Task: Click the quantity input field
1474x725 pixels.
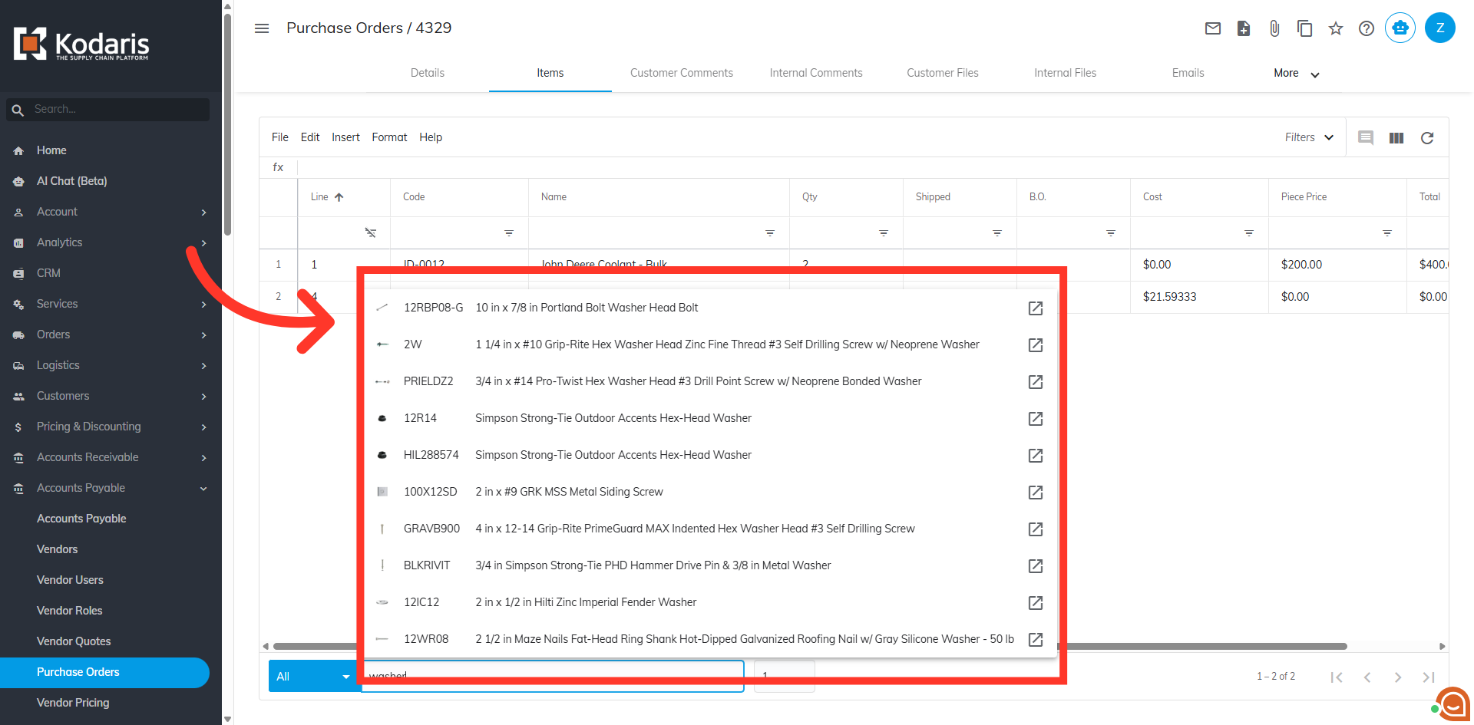Action: click(785, 676)
